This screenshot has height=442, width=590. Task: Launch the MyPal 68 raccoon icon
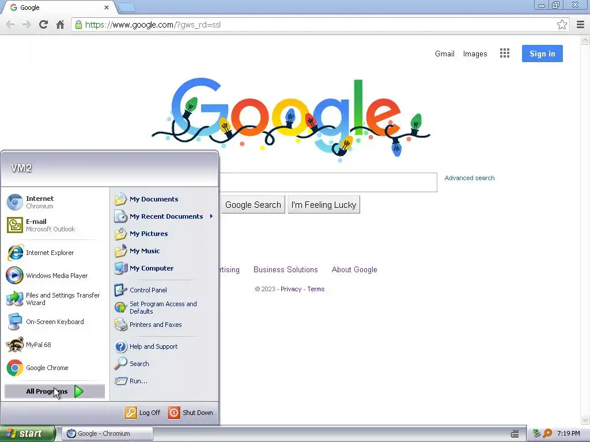coord(14,345)
